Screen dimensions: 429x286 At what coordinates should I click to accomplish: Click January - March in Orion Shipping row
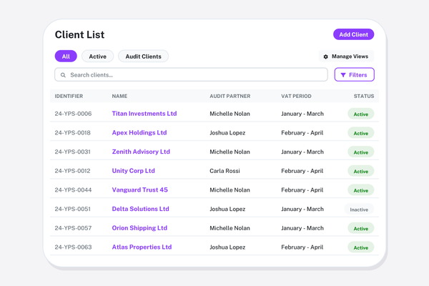click(302, 228)
